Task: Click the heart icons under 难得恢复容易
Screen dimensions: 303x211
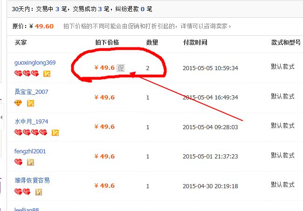Action: 22,191
